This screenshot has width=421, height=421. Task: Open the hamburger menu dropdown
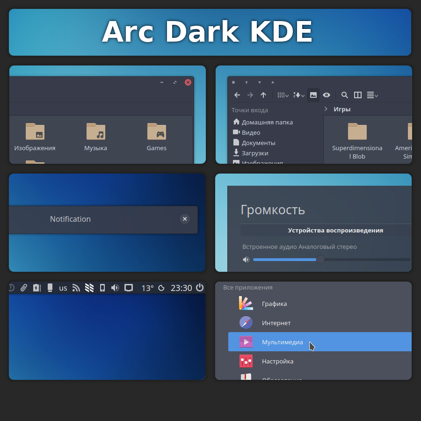click(372, 95)
